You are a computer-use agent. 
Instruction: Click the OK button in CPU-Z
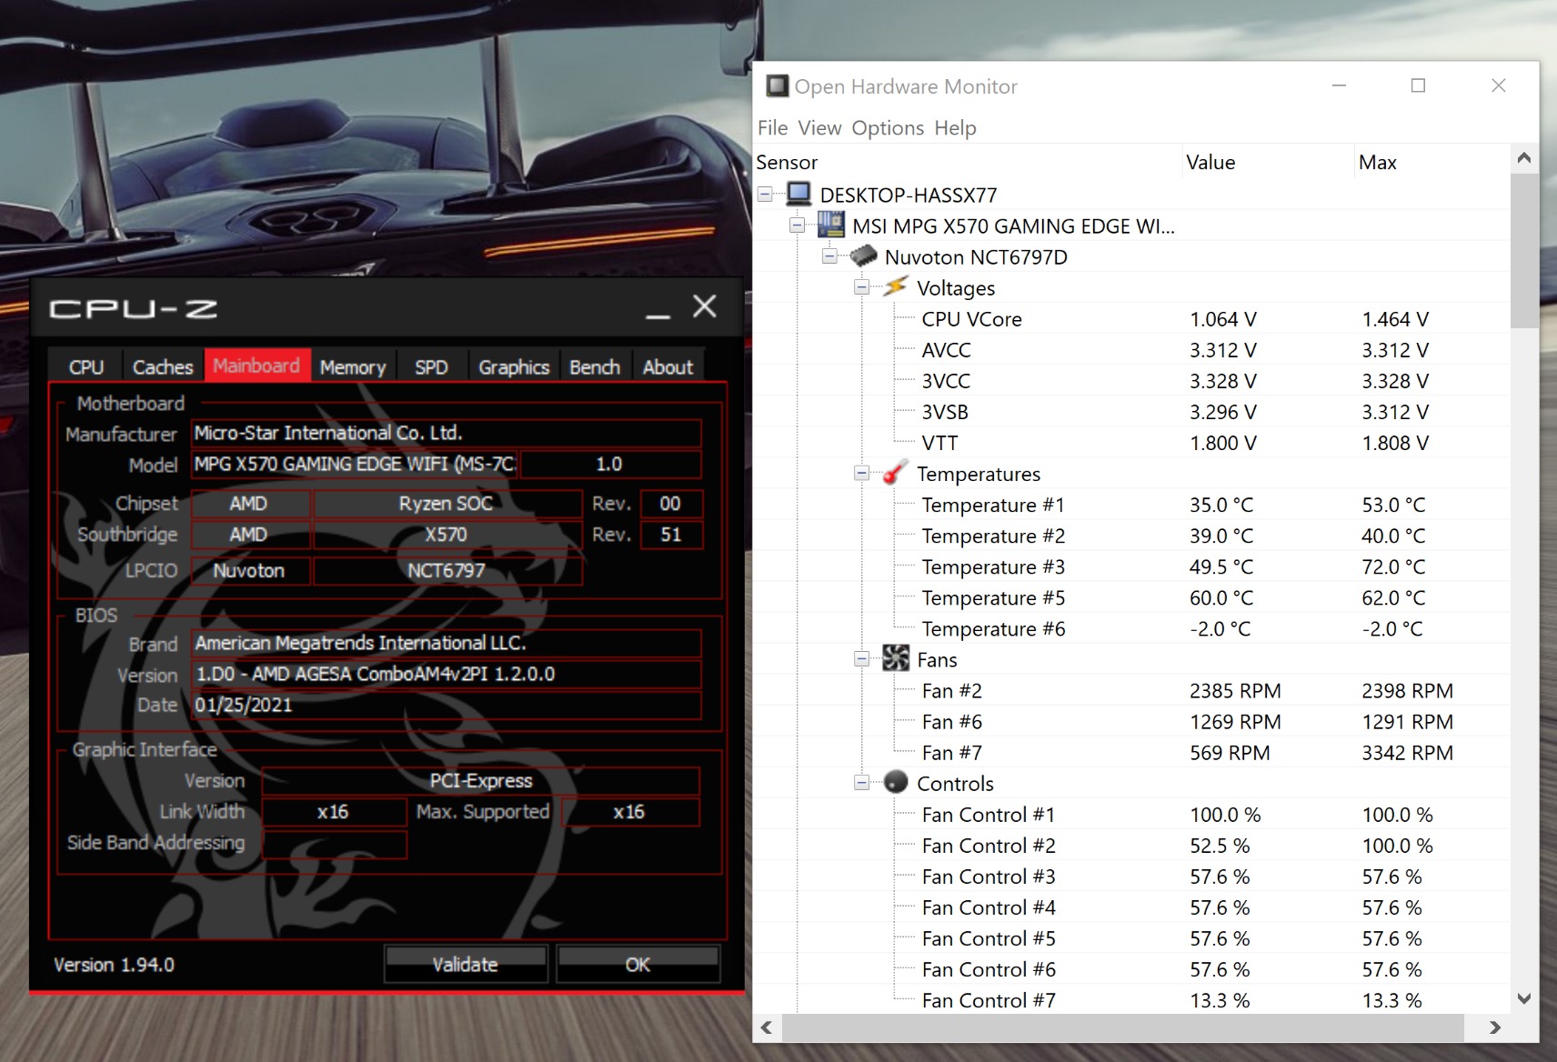pos(638,964)
